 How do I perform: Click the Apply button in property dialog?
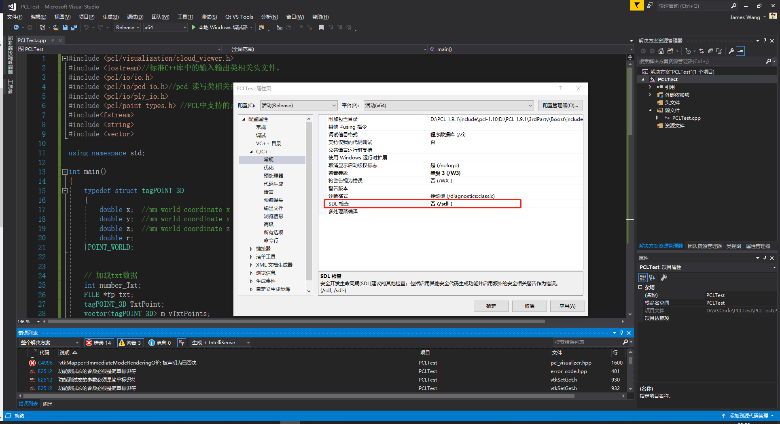pos(567,306)
